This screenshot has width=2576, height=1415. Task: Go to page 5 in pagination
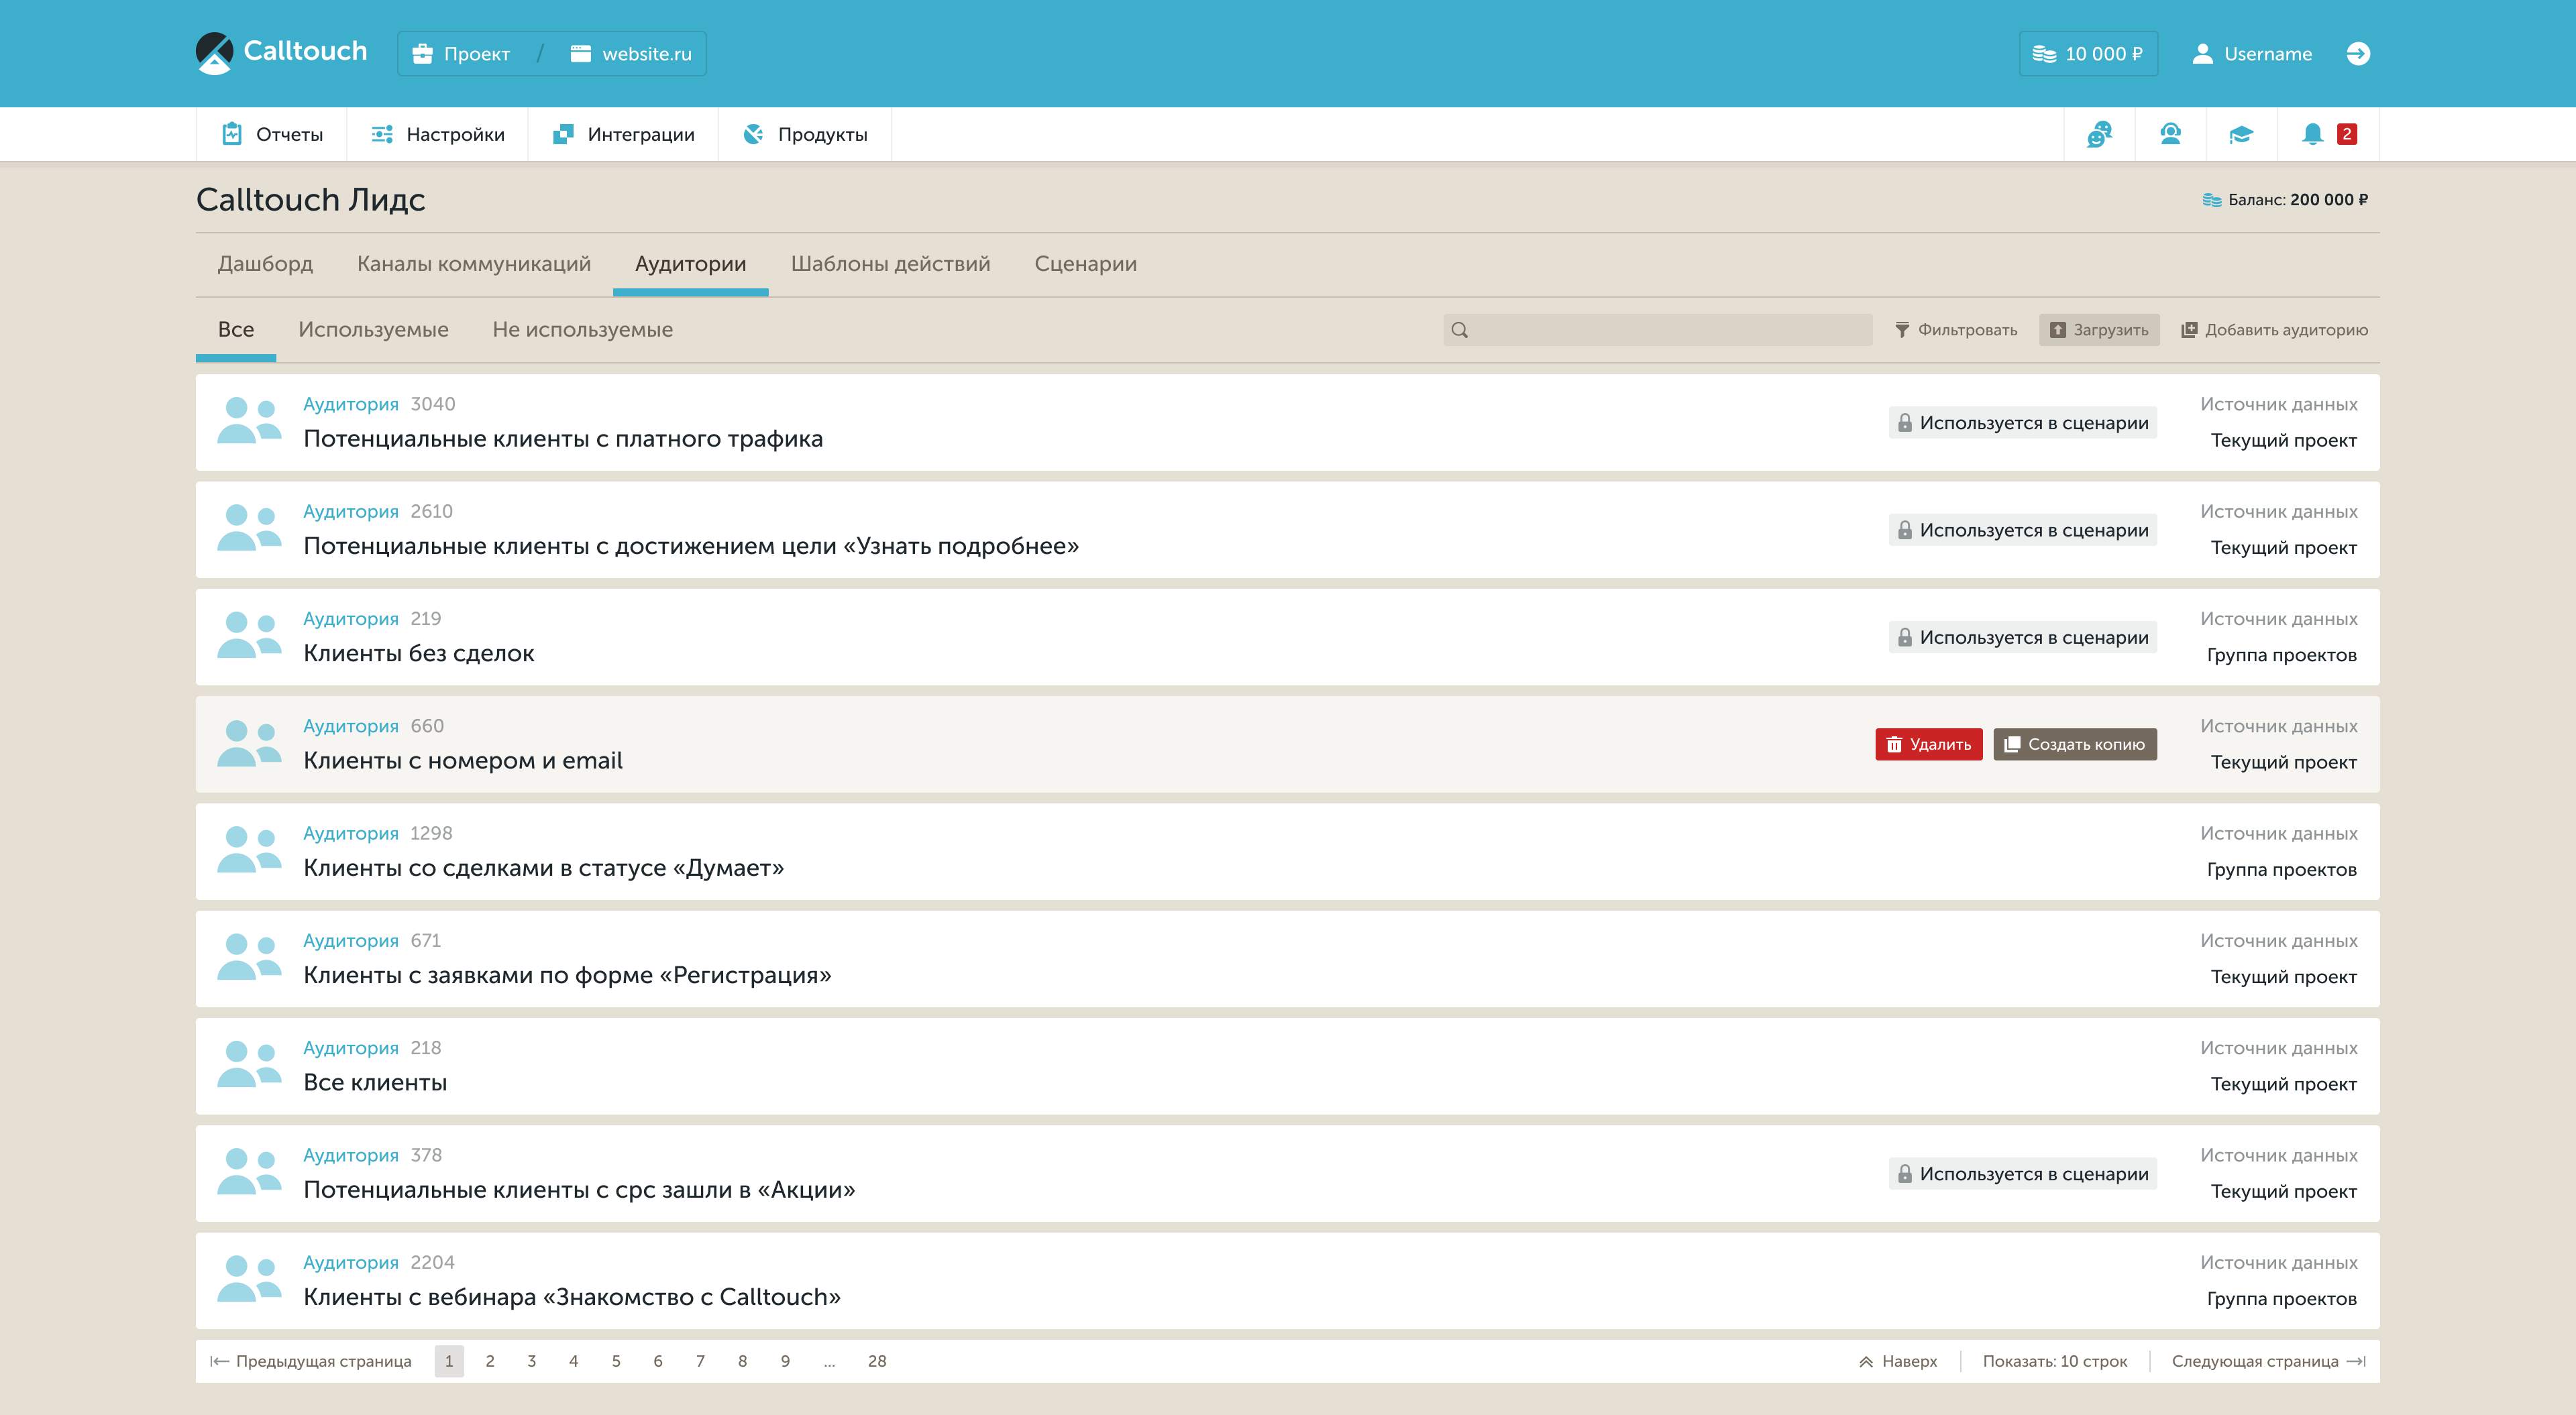(616, 1361)
